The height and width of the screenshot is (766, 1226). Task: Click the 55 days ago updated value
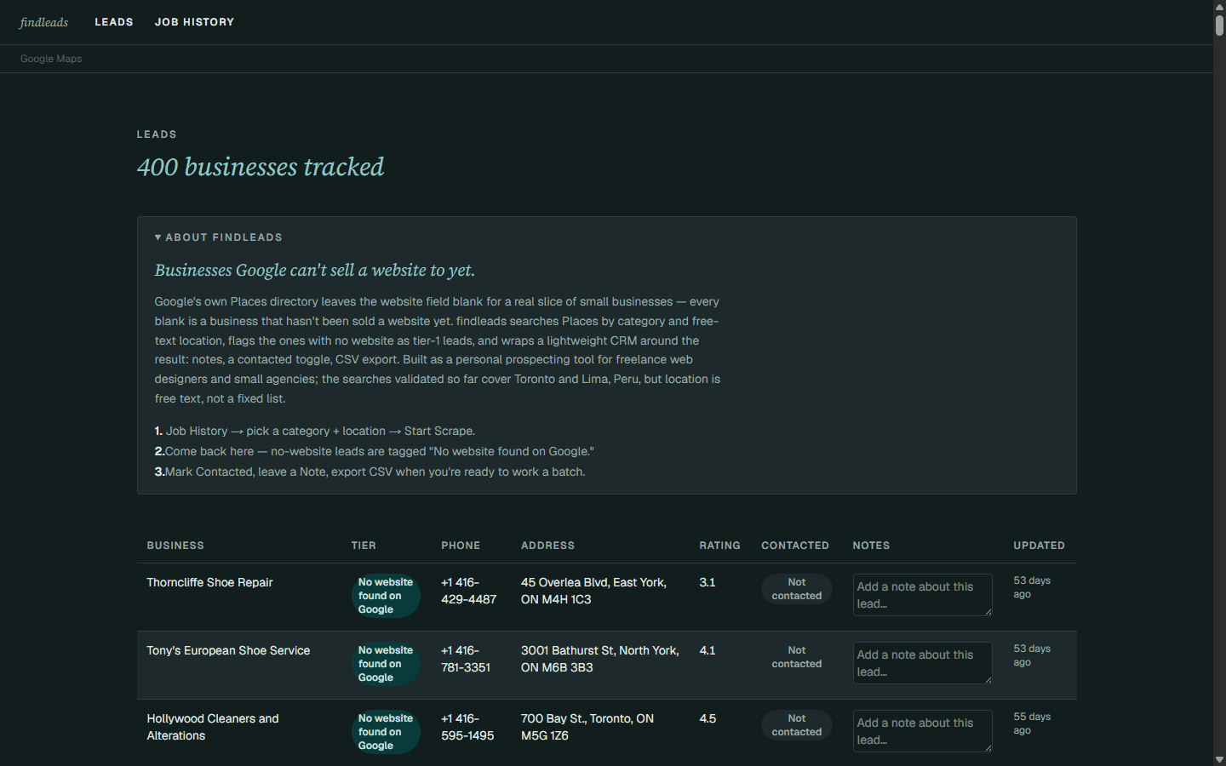(1032, 723)
